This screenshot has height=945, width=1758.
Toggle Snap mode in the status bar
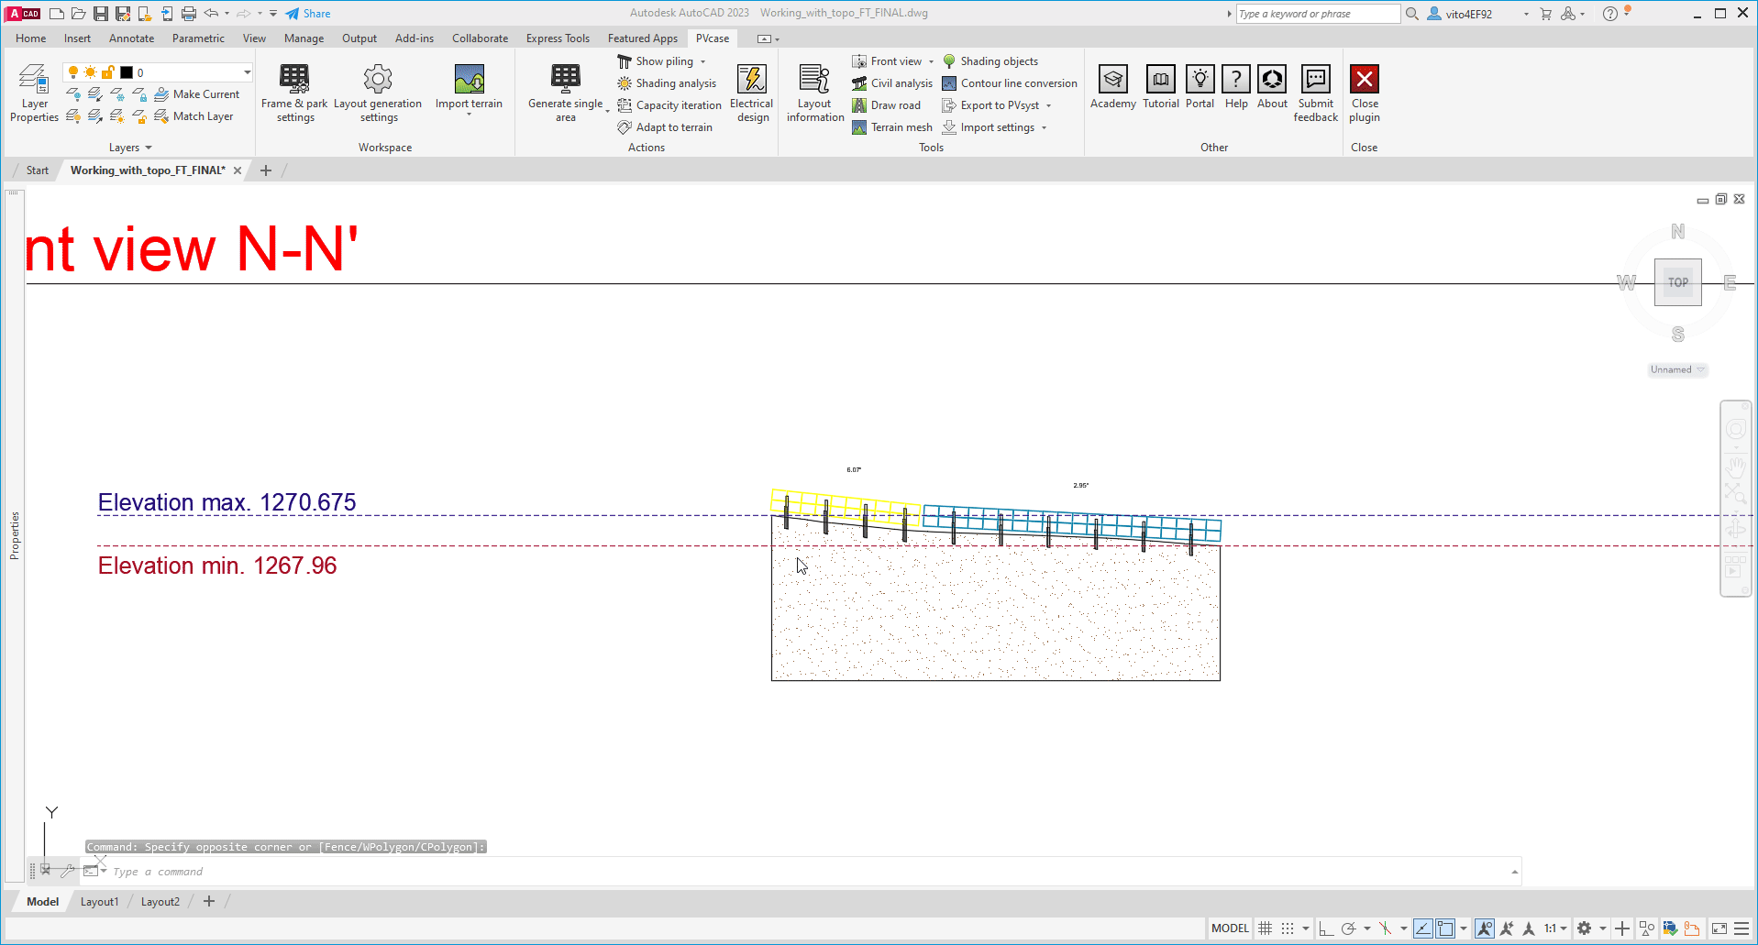click(x=1287, y=928)
